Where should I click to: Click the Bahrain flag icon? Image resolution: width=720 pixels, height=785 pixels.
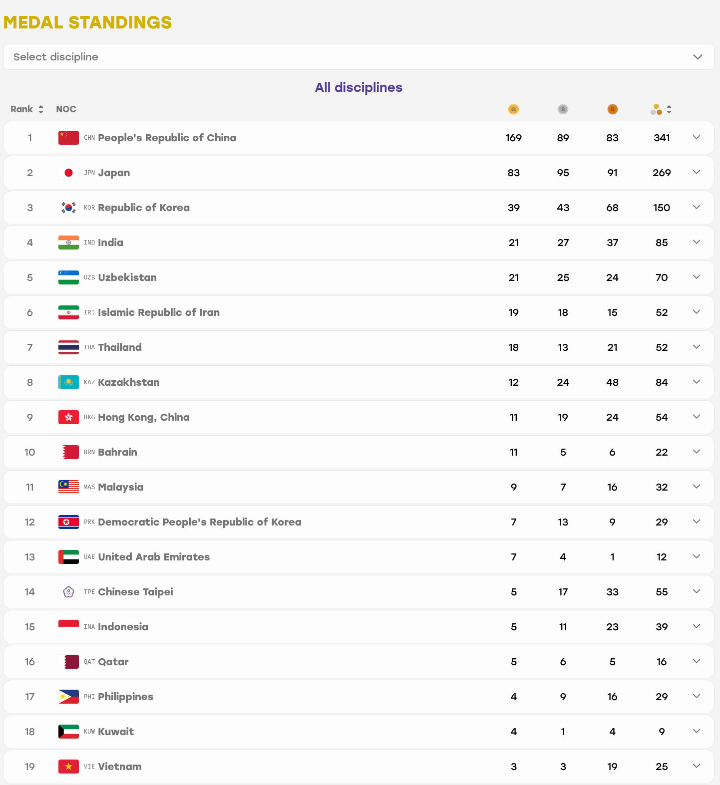pos(68,452)
